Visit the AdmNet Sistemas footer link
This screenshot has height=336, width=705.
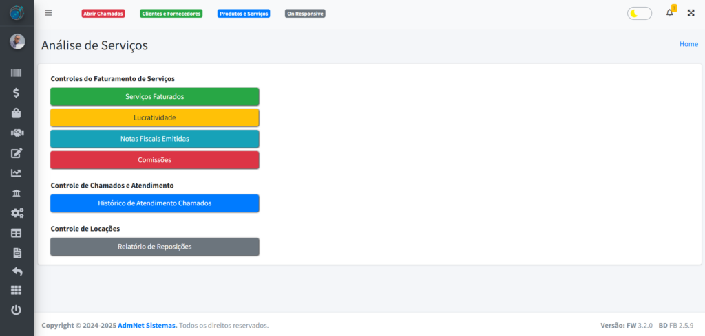point(145,325)
